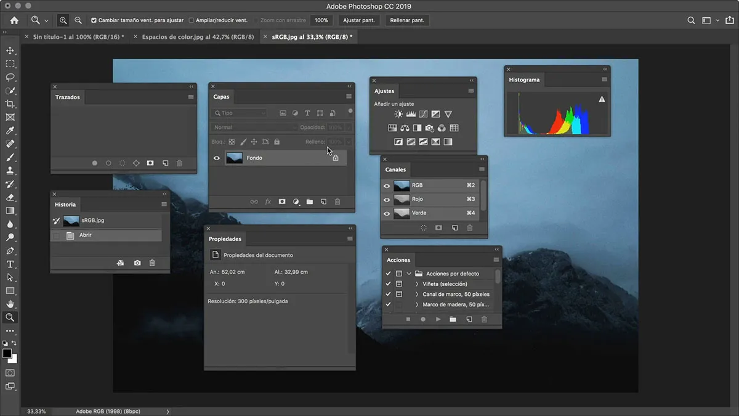
Task: Open the Histograma panel menu
Action: (603, 79)
